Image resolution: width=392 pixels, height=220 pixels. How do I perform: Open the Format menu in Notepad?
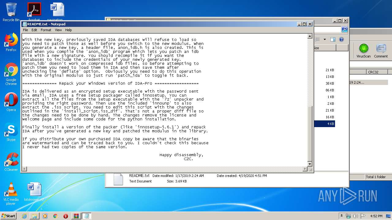pyautogui.click(x=46, y=30)
